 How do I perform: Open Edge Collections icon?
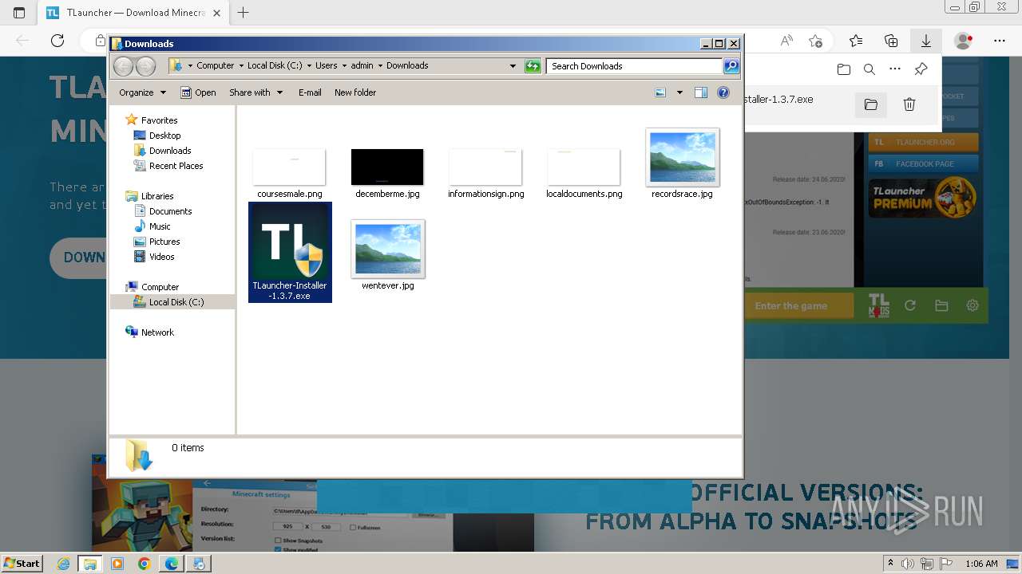point(891,41)
